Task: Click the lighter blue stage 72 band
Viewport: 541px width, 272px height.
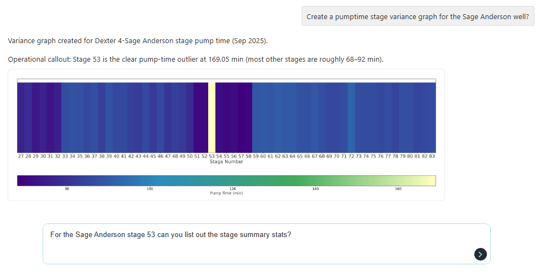Action: coord(351,117)
